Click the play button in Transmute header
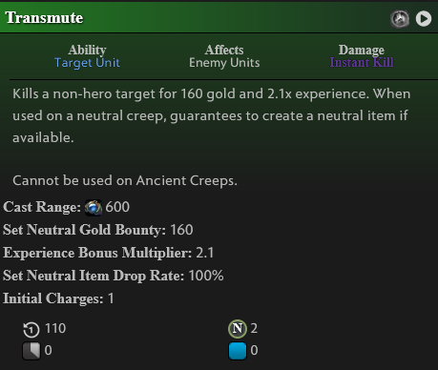Image resolution: width=438 pixels, height=370 pixels. 424,19
